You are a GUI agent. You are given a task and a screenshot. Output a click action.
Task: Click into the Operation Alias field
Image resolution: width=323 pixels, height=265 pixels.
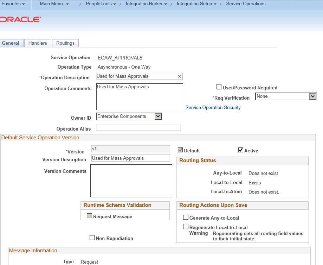coord(138,127)
